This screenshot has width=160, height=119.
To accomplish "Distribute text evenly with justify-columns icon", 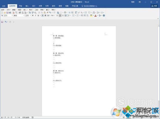I will coord(65,15).
